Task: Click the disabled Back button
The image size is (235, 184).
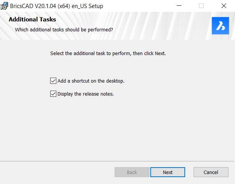Action: 132,172
